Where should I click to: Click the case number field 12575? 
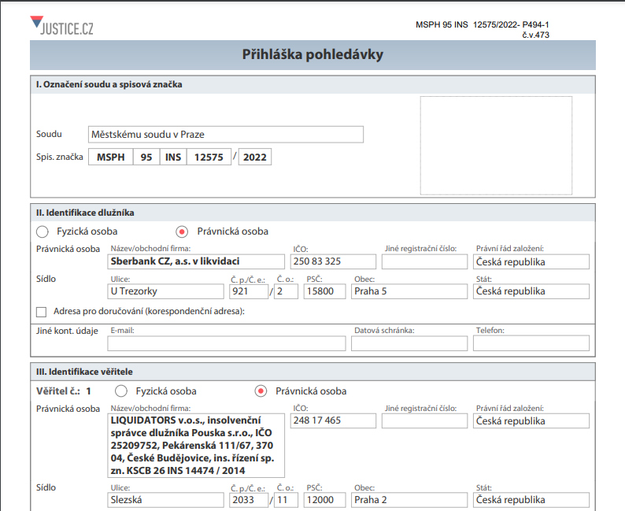coord(209,157)
